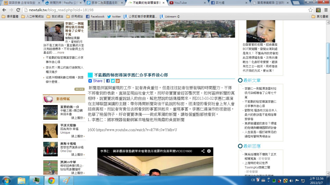
Task: Open the Ustream bookmark
Action: 170,16
